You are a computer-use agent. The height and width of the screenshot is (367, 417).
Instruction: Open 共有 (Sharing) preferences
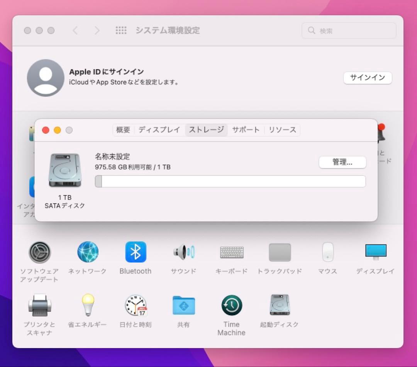click(183, 306)
